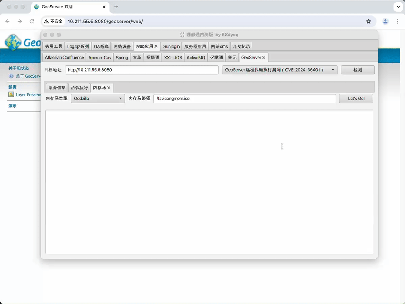Open the 大华 tab
Screen dimensions: 405x304
click(137, 57)
